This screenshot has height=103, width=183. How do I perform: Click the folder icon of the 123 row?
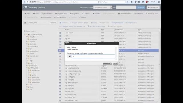point(60,36)
